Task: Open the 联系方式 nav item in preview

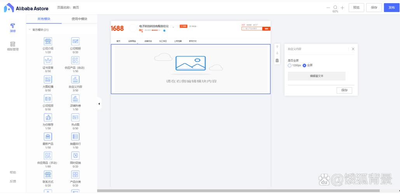Action: 193,41
